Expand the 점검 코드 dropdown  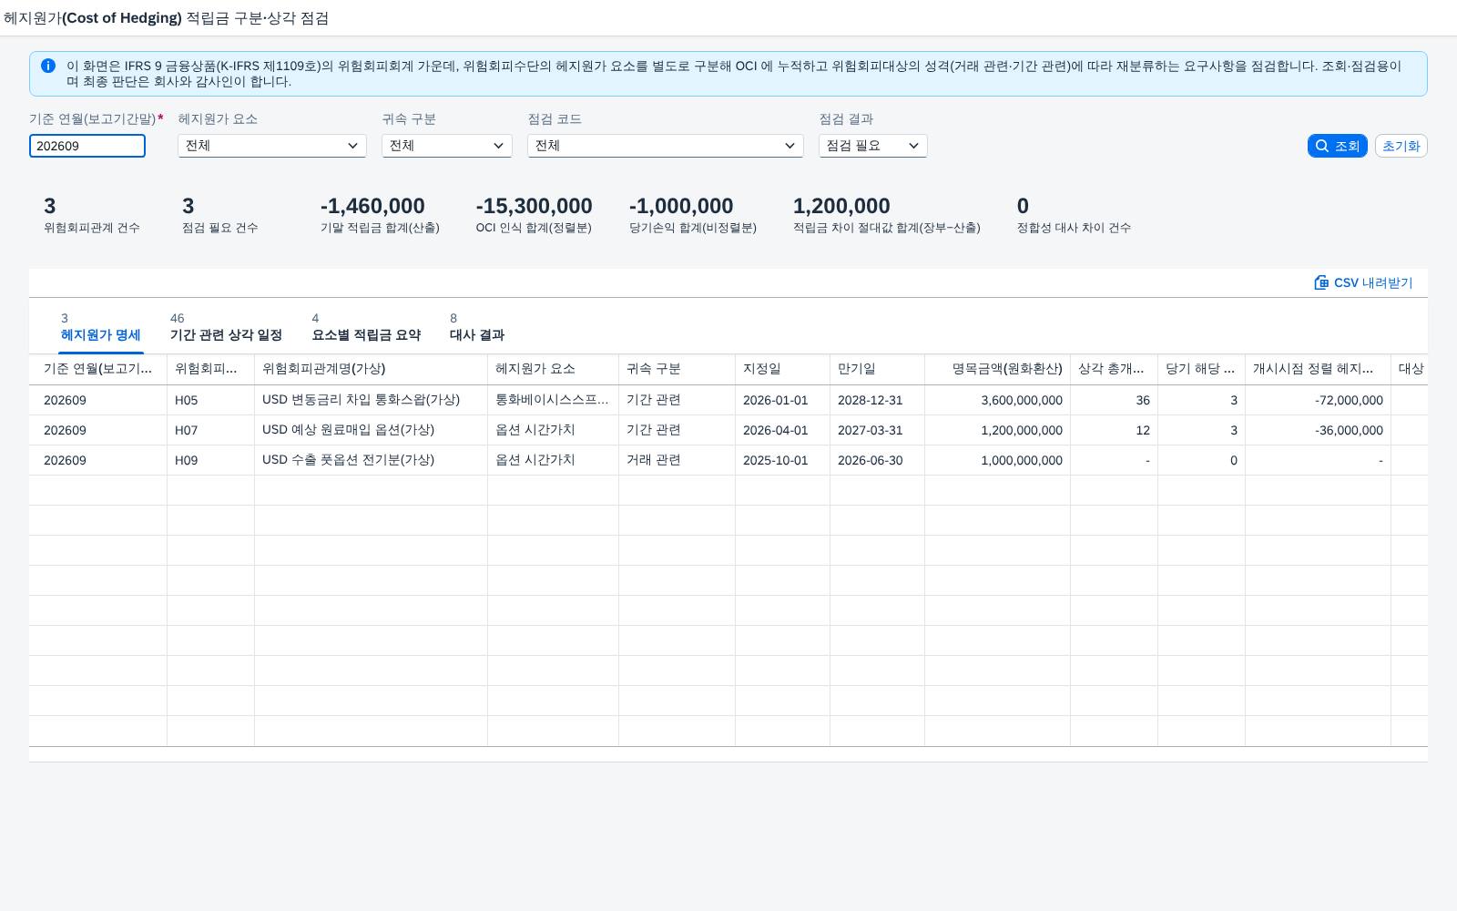[x=666, y=146]
